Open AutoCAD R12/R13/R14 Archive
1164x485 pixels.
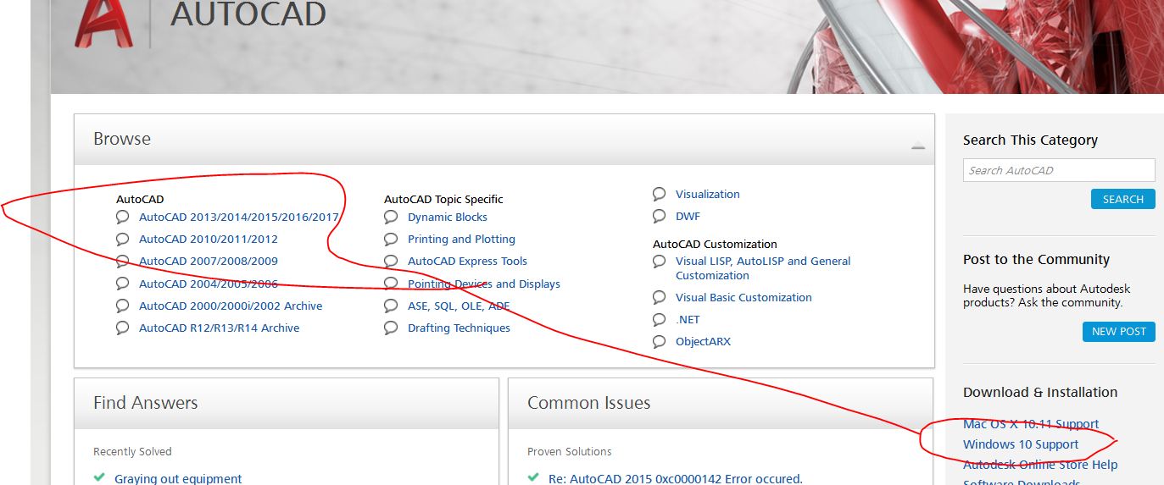pyautogui.click(x=220, y=328)
